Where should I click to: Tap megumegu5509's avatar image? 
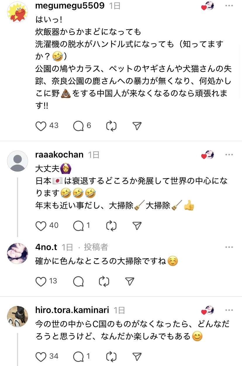coord(18,12)
